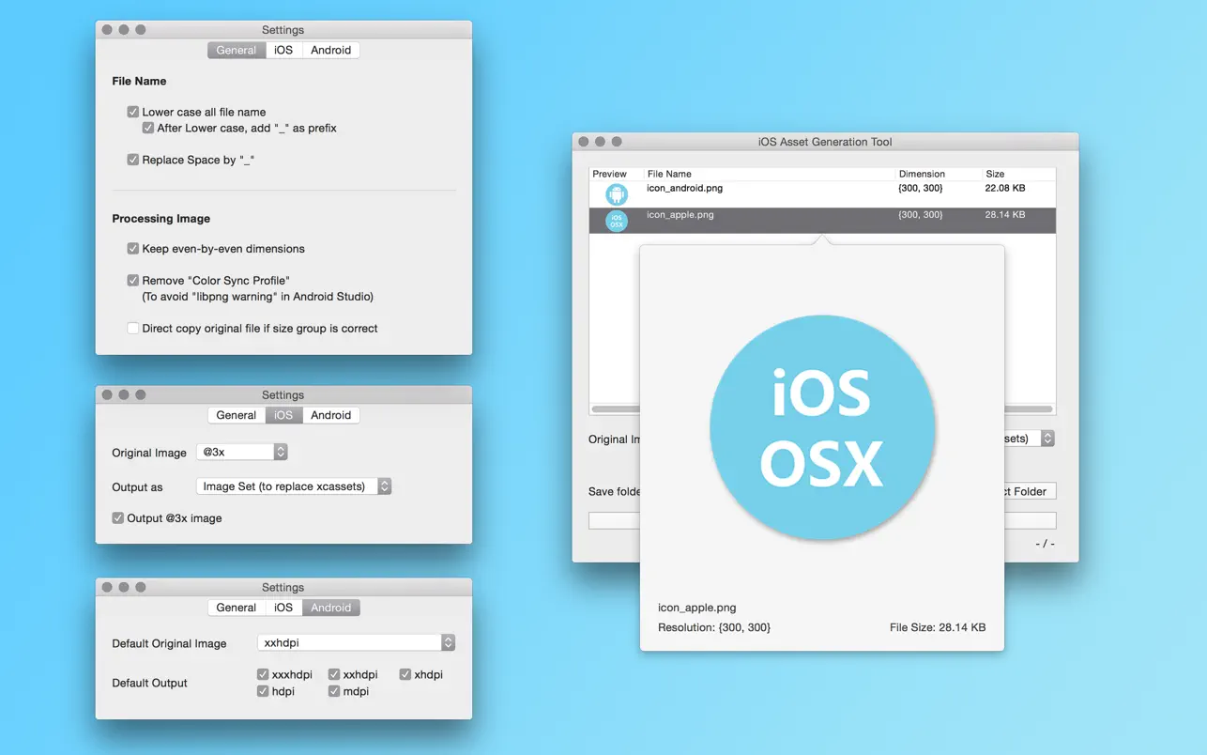Select the iOS tab in bottom Settings window
This screenshot has height=755, width=1207.
(283, 608)
